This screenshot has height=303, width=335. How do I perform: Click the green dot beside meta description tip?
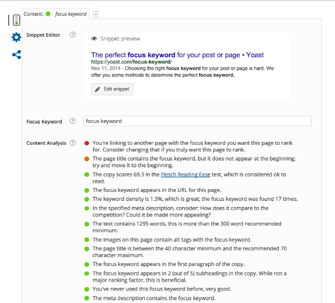tap(87, 208)
